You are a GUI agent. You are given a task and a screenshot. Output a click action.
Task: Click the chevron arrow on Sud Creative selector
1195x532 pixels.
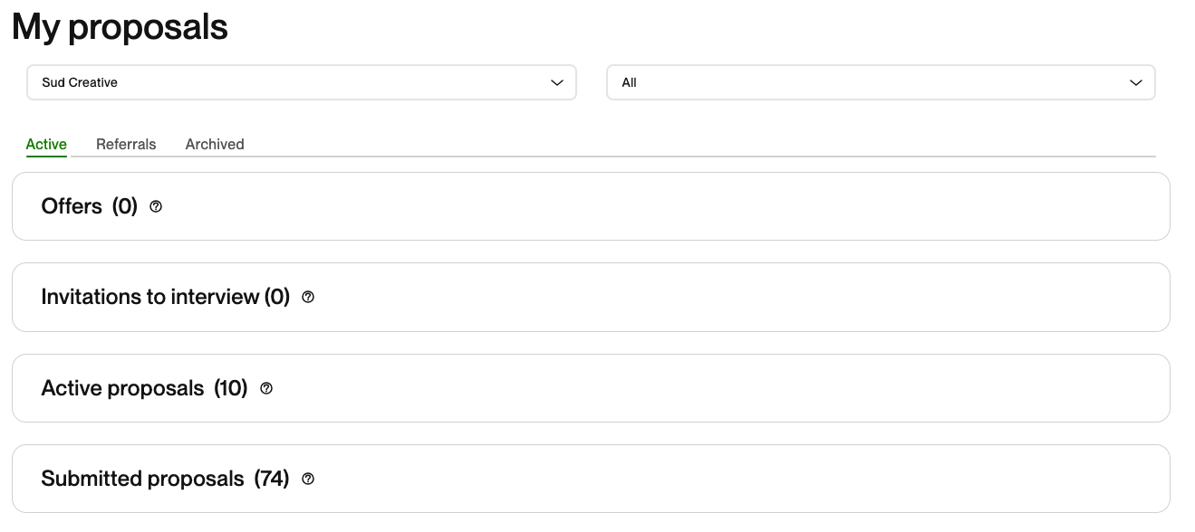coord(557,82)
